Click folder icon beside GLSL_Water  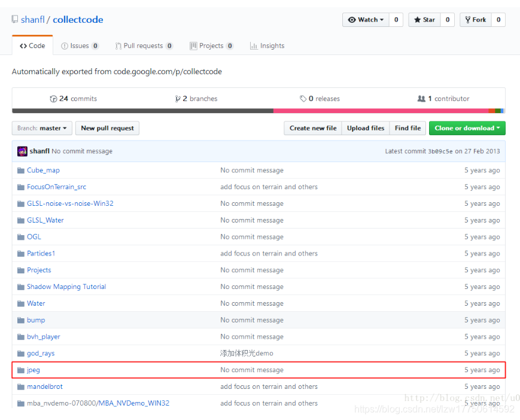click(21, 220)
